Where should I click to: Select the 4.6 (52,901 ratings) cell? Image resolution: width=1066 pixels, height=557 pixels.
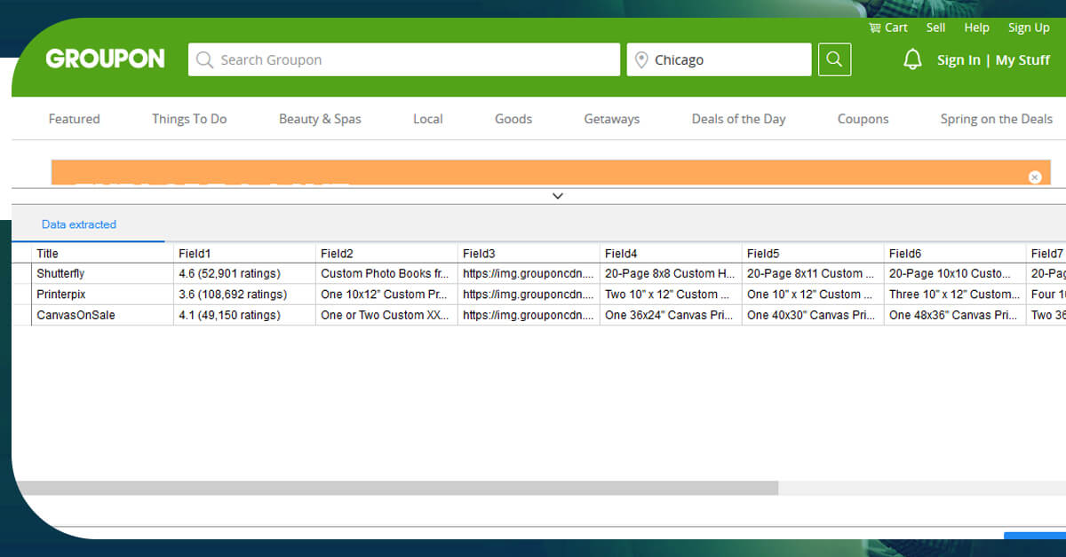coord(244,273)
